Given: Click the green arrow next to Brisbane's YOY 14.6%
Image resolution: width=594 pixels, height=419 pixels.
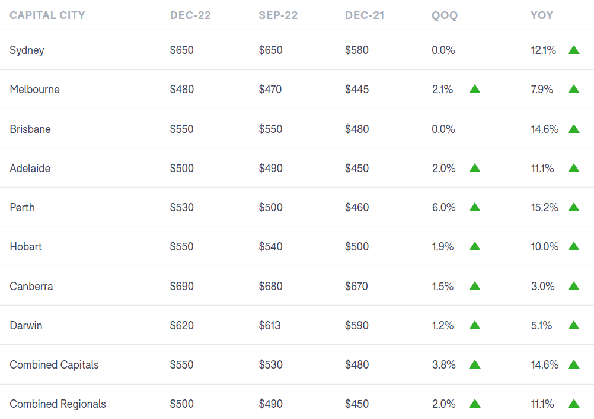Looking at the screenshot, I should pyautogui.click(x=573, y=129).
